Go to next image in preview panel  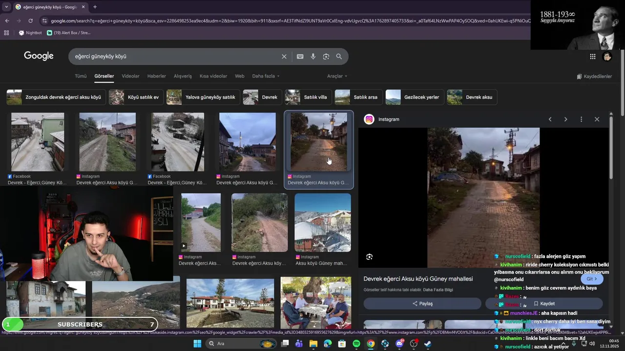[565, 119]
